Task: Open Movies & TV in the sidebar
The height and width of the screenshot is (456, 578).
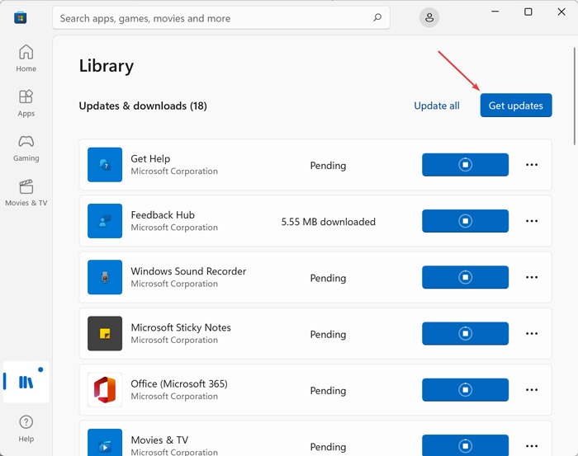Action: 26,193
